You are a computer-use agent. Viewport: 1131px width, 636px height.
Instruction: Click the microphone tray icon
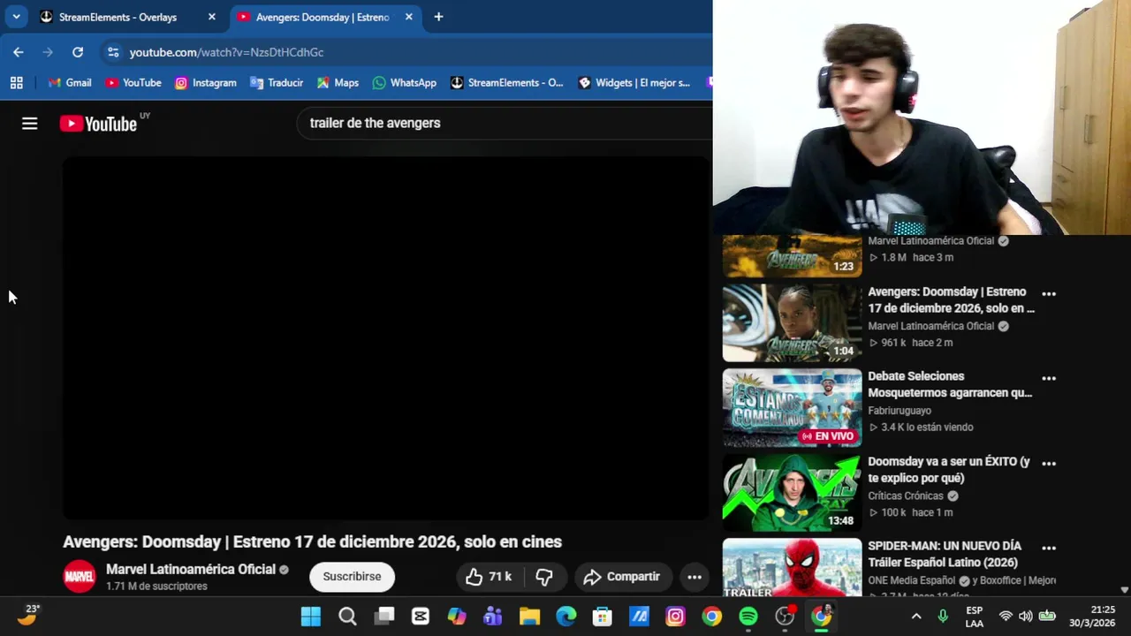pos(943,617)
